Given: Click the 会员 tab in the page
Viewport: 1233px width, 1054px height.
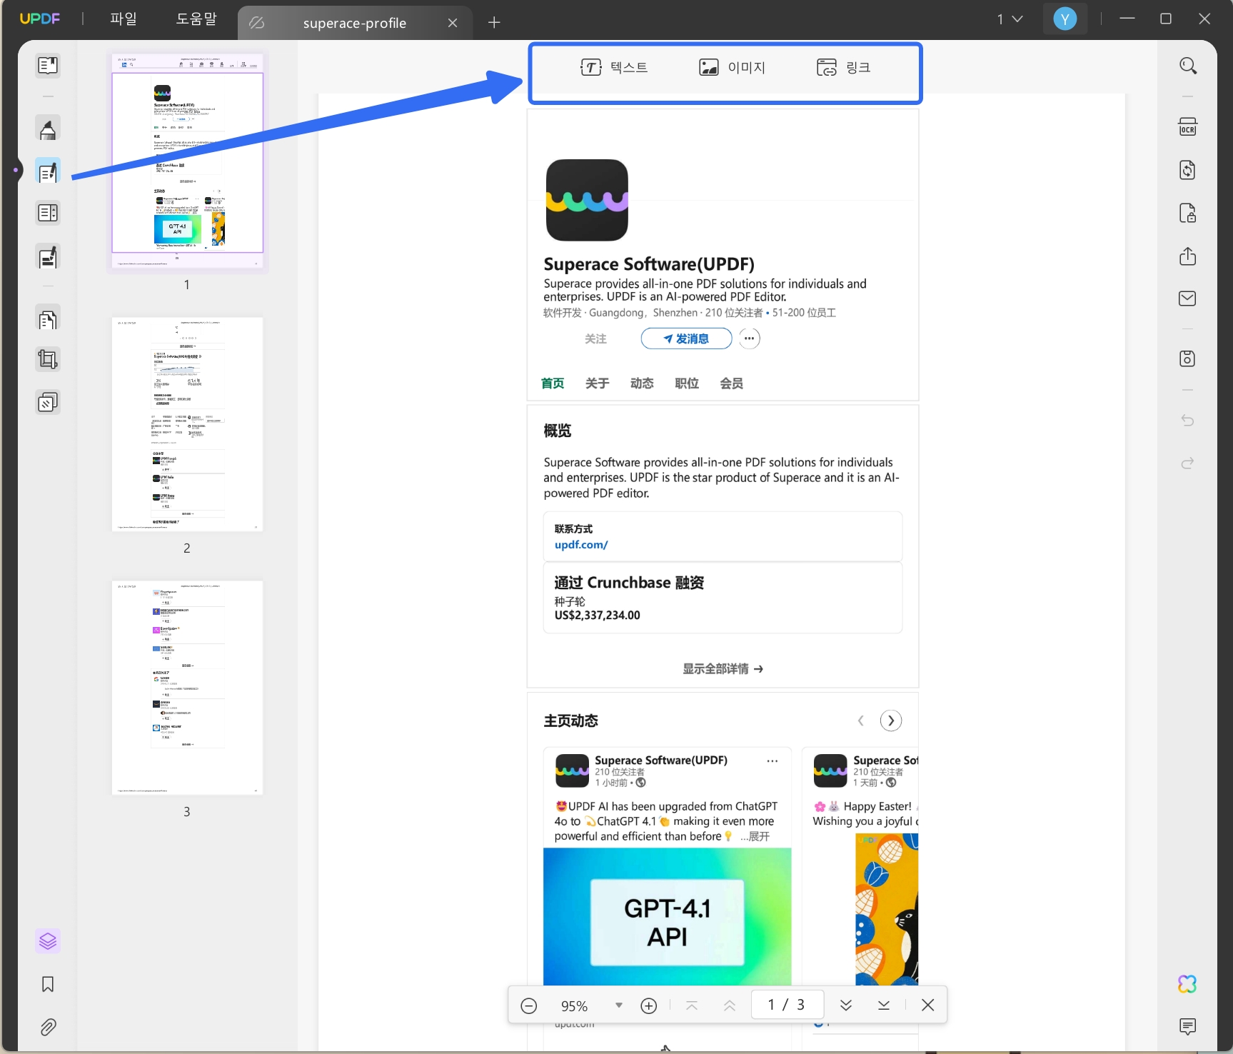Looking at the screenshot, I should tap(731, 383).
